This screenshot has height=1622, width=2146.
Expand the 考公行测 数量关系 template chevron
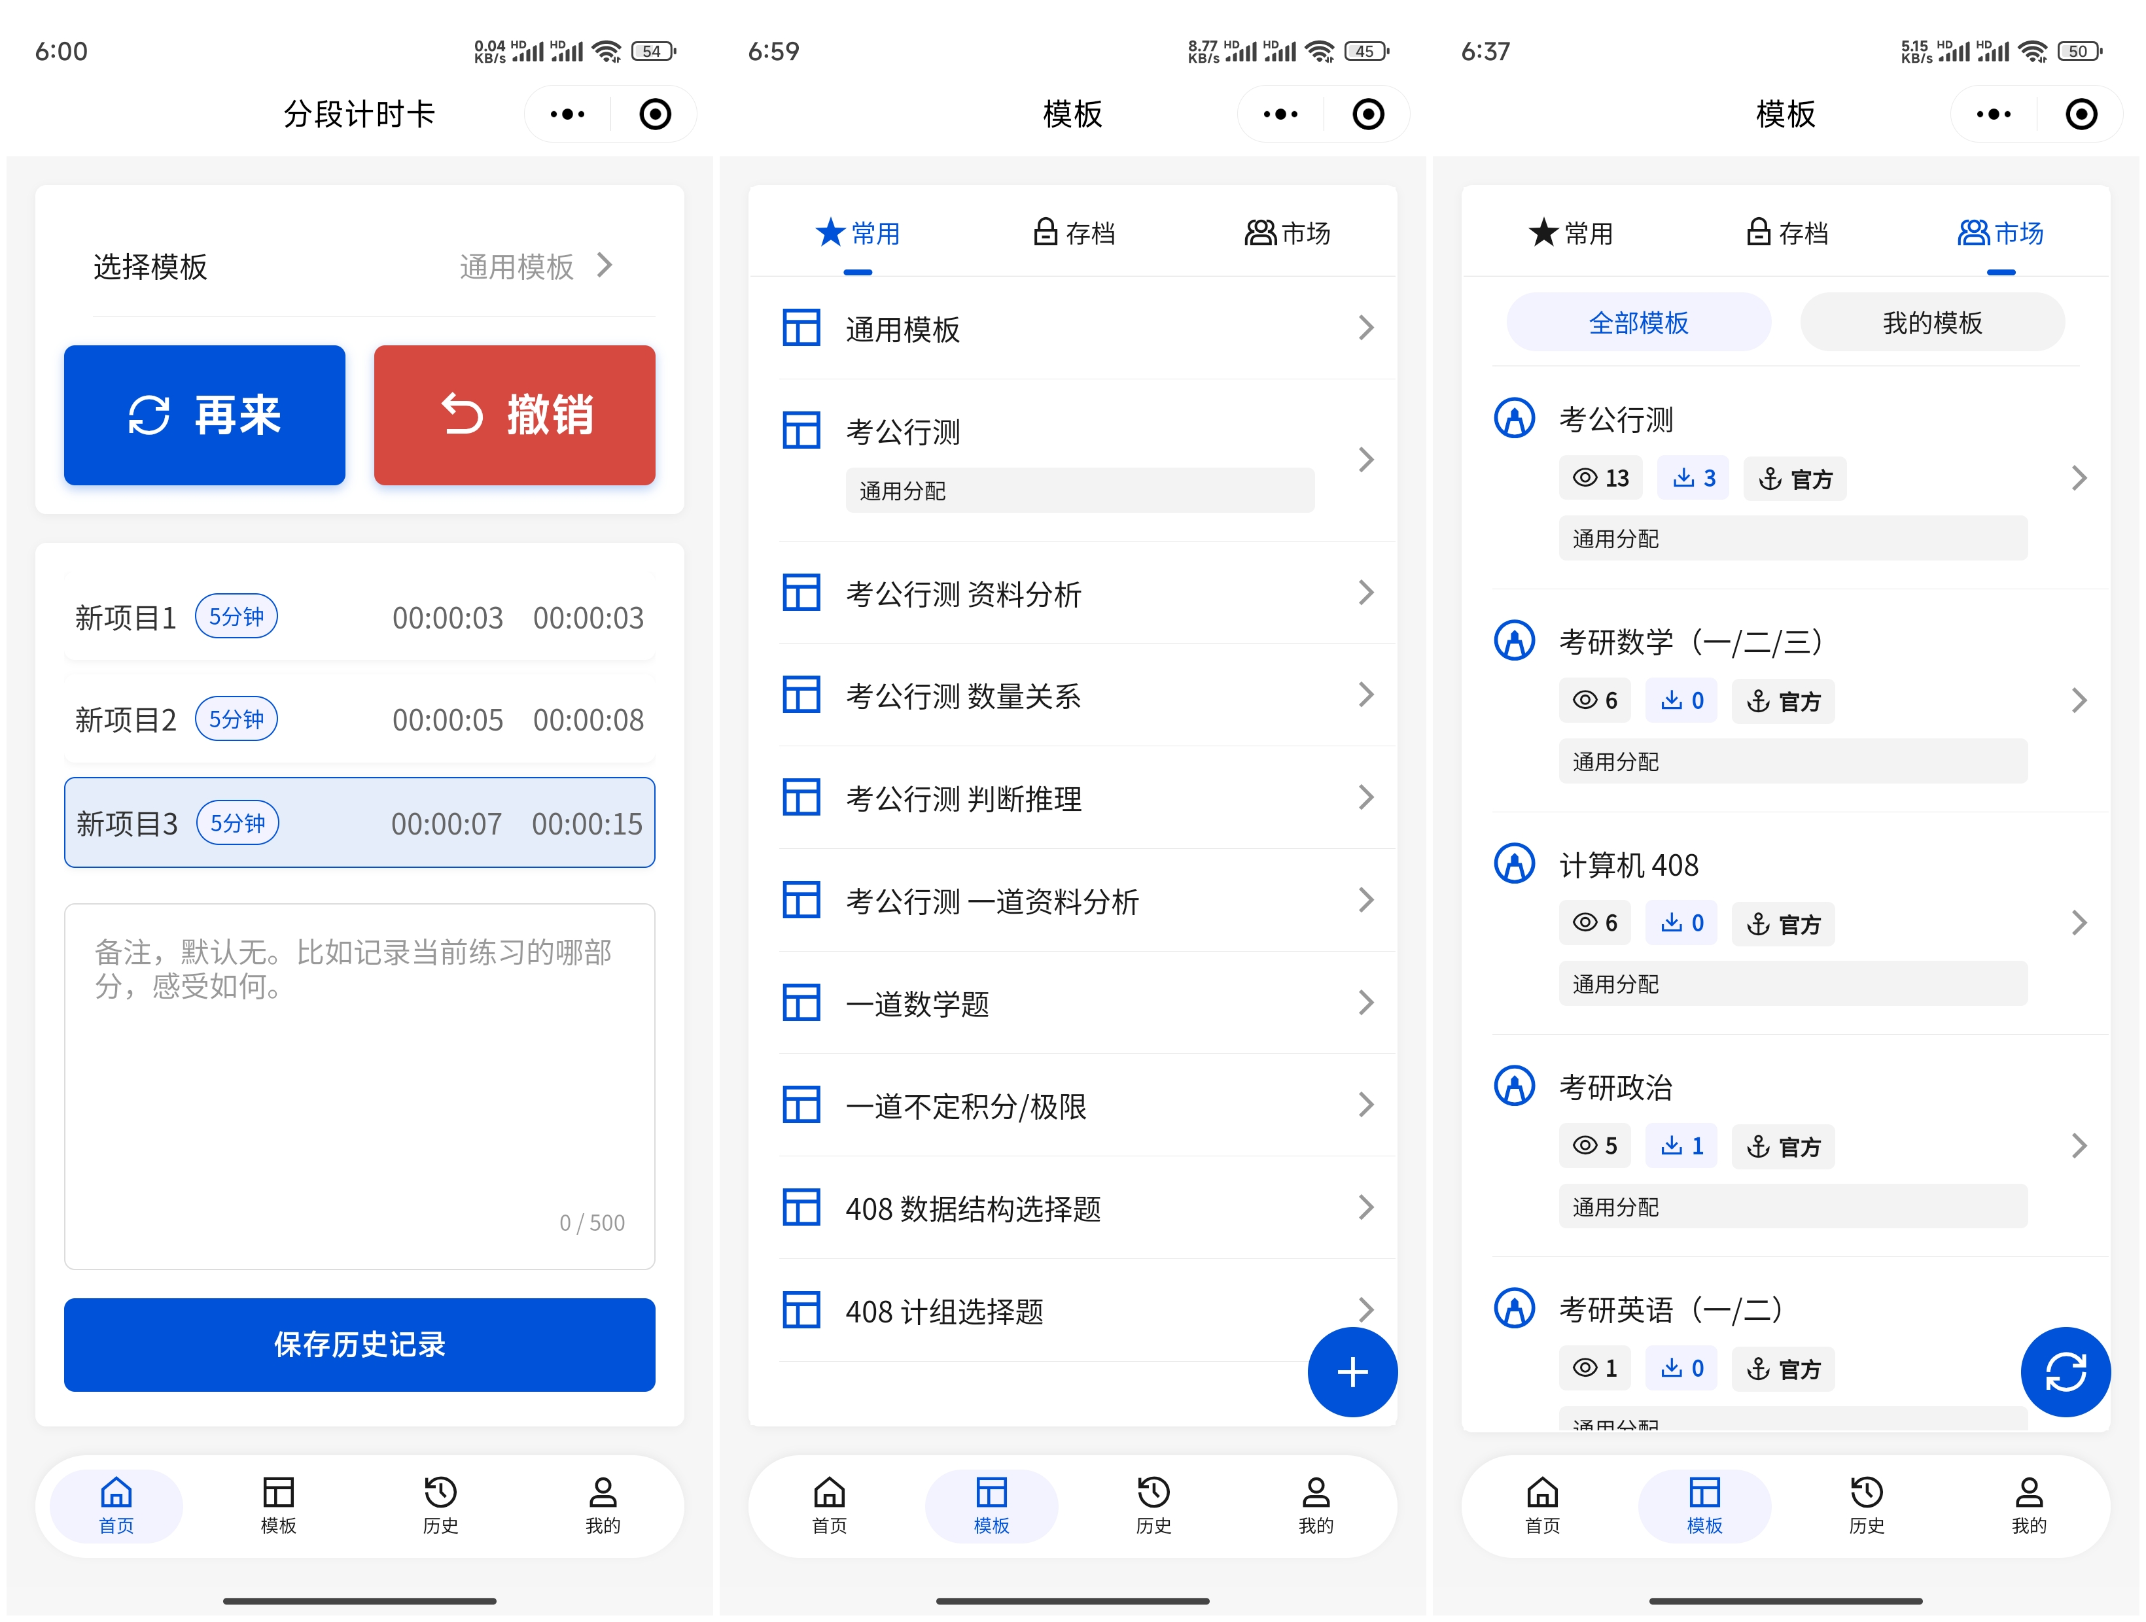point(1365,695)
